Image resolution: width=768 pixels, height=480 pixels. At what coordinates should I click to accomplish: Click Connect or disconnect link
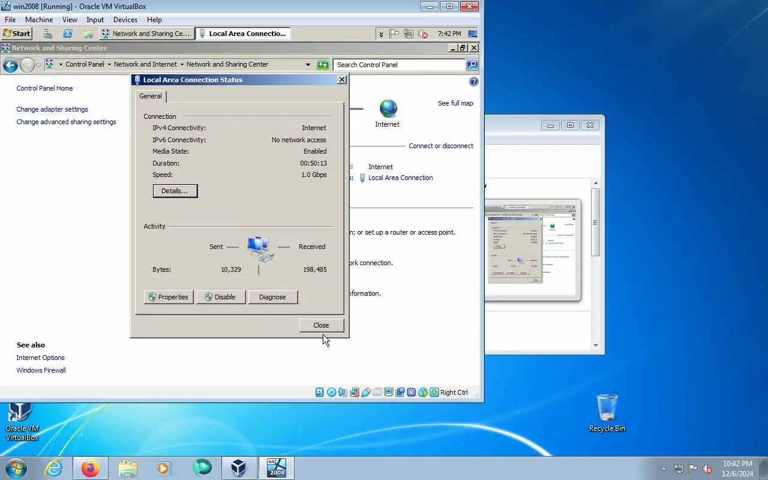tap(441, 146)
